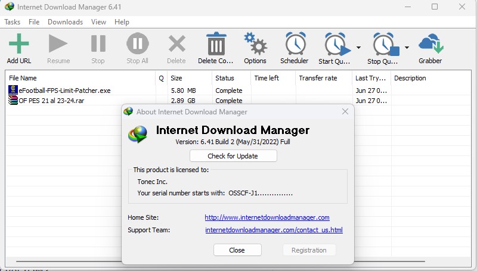Screen dimensions: 477x271
Task: Click the Start Queue icon
Action: pos(337,44)
